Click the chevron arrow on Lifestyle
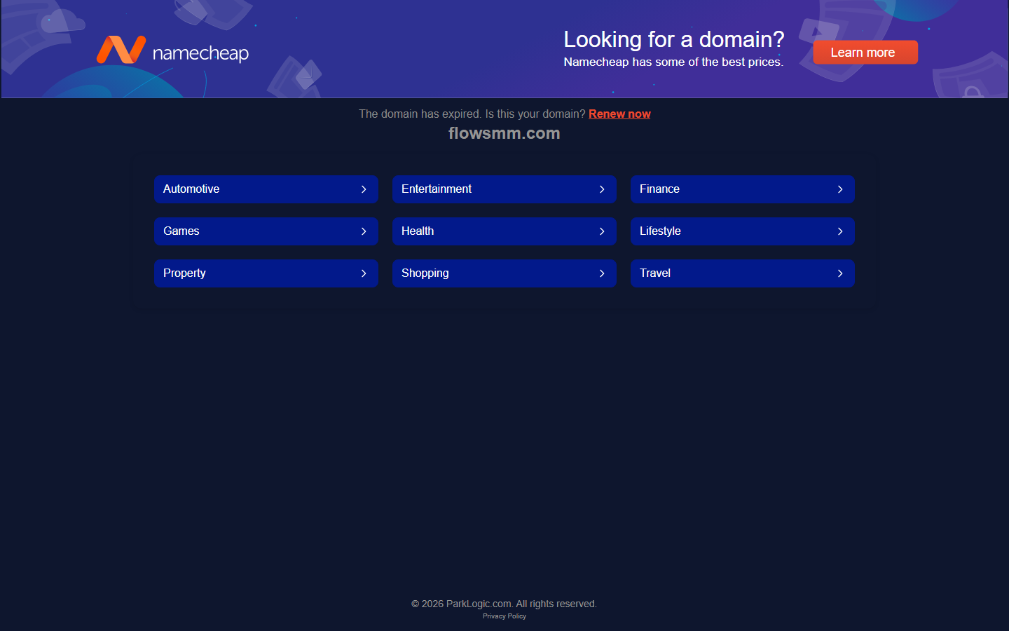 pyautogui.click(x=840, y=231)
